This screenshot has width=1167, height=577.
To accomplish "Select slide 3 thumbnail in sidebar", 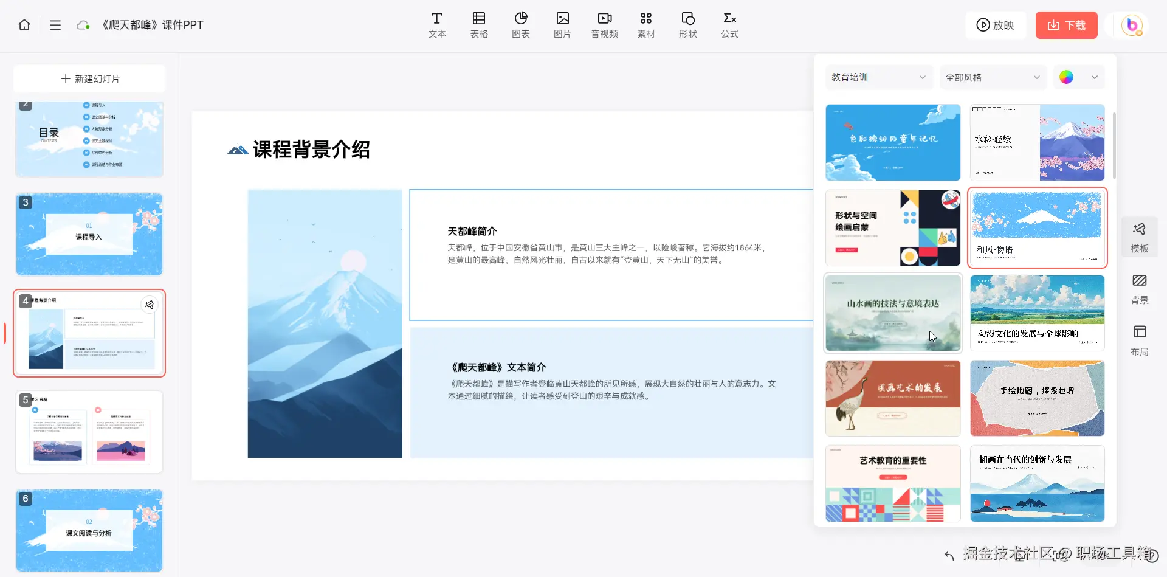I will (89, 234).
